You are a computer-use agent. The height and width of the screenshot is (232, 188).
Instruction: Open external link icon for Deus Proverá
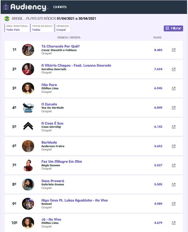pos(174,184)
